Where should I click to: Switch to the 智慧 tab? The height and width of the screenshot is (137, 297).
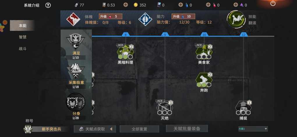point(22,37)
